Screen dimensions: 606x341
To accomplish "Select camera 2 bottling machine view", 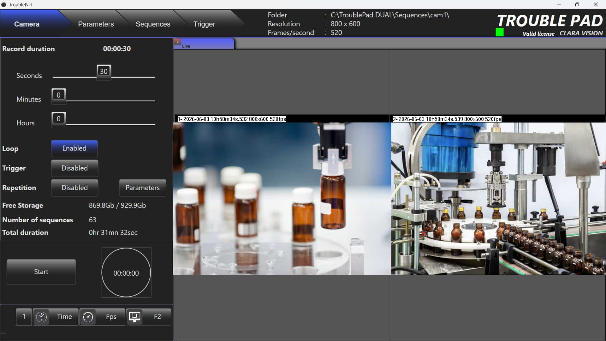I will (498, 199).
